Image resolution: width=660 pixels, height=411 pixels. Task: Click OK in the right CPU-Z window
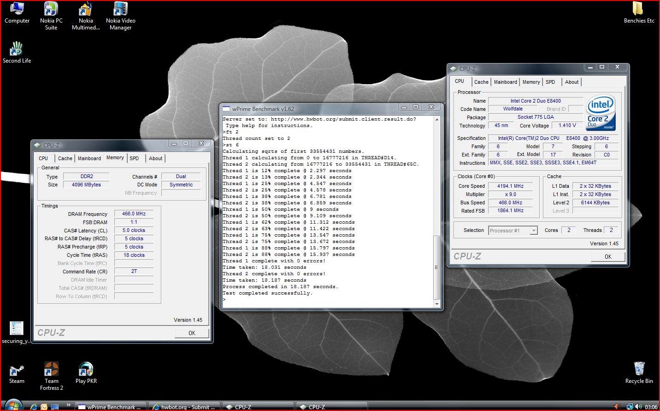tap(608, 256)
